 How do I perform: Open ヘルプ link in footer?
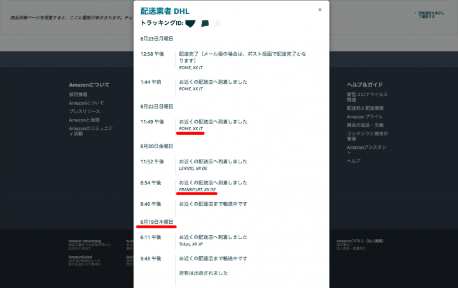tap(354, 161)
